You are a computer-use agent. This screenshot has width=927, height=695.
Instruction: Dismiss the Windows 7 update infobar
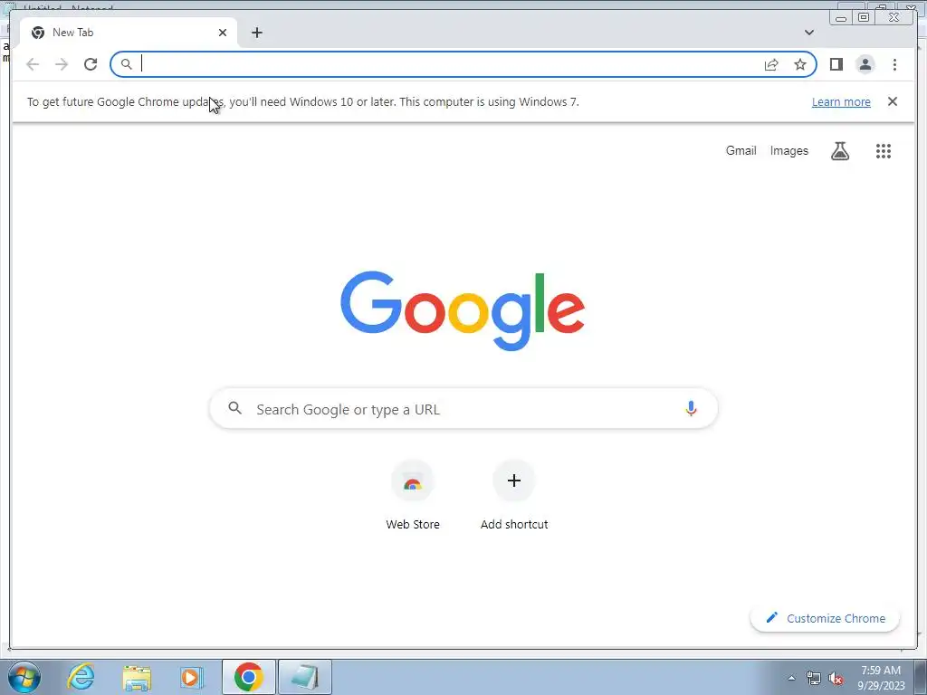(x=892, y=101)
